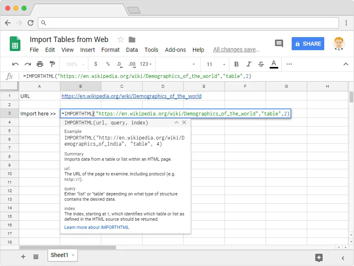Open the text color picker

pyautogui.click(x=274, y=64)
